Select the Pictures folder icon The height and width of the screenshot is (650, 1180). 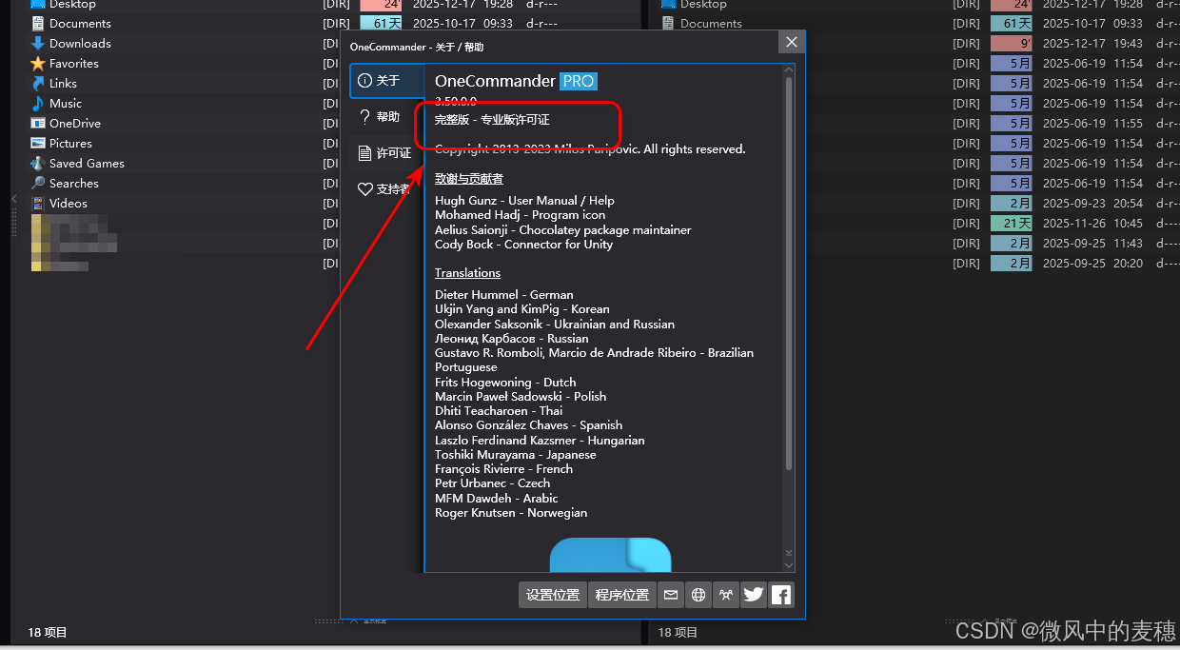[38, 143]
